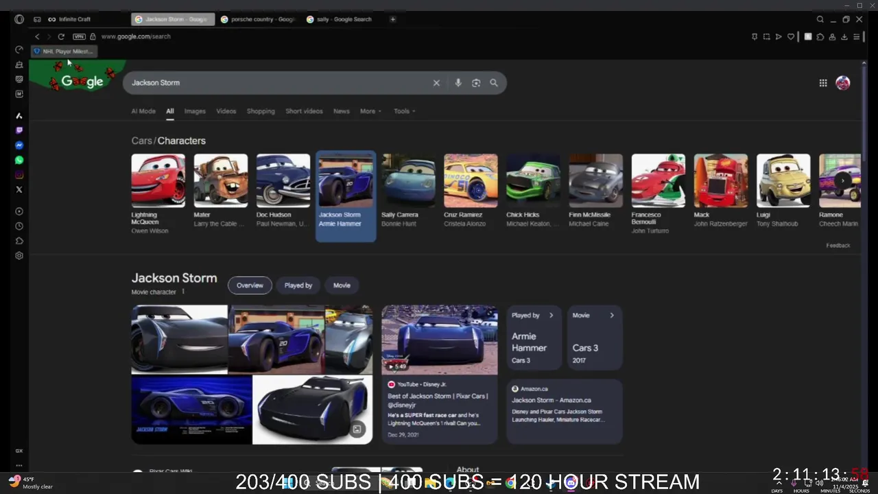The width and height of the screenshot is (878, 494).
Task: Click the Feedback link
Action: [838, 246]
